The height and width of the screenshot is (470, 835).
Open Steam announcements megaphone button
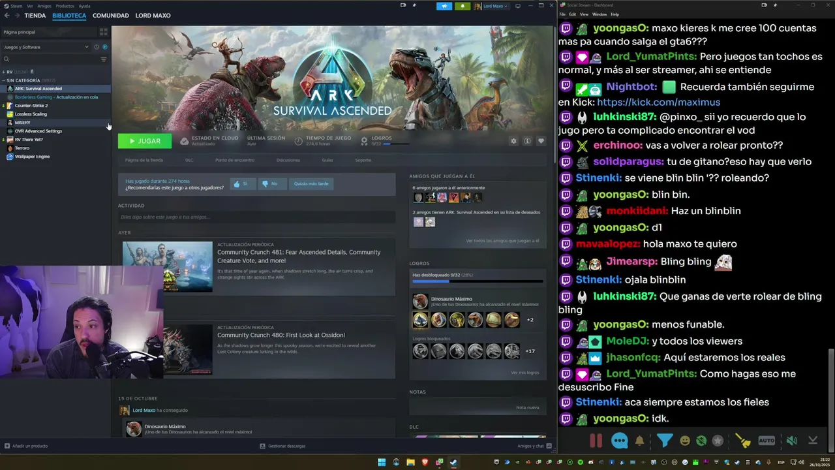pyautogui.click(x=444, y=6)
